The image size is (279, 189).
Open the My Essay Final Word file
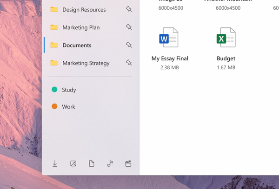point(169,38)
